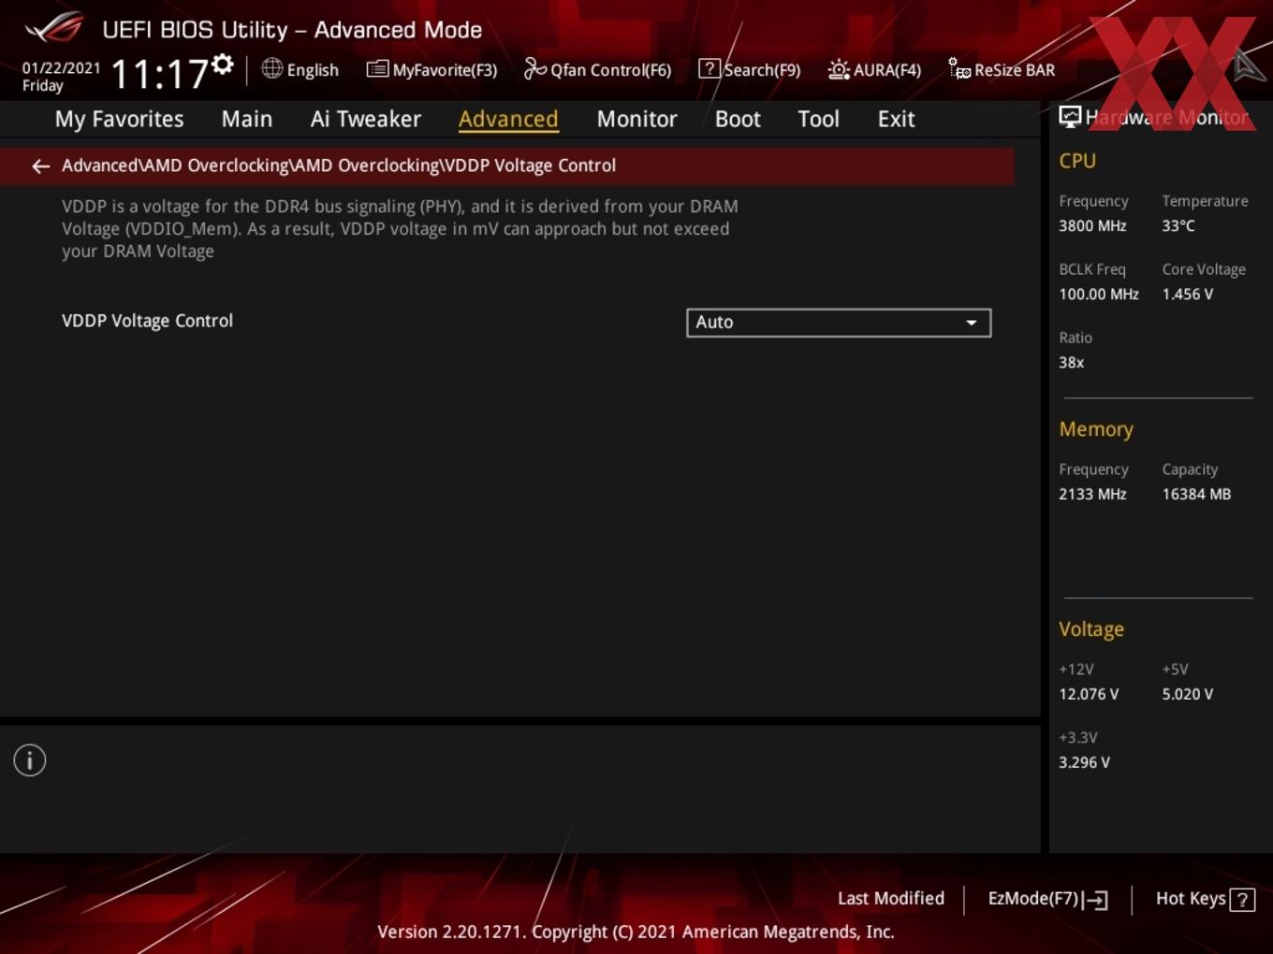The image size is (1273, 954).
Task: Open the Boot tab
Action: coord(738,119)
